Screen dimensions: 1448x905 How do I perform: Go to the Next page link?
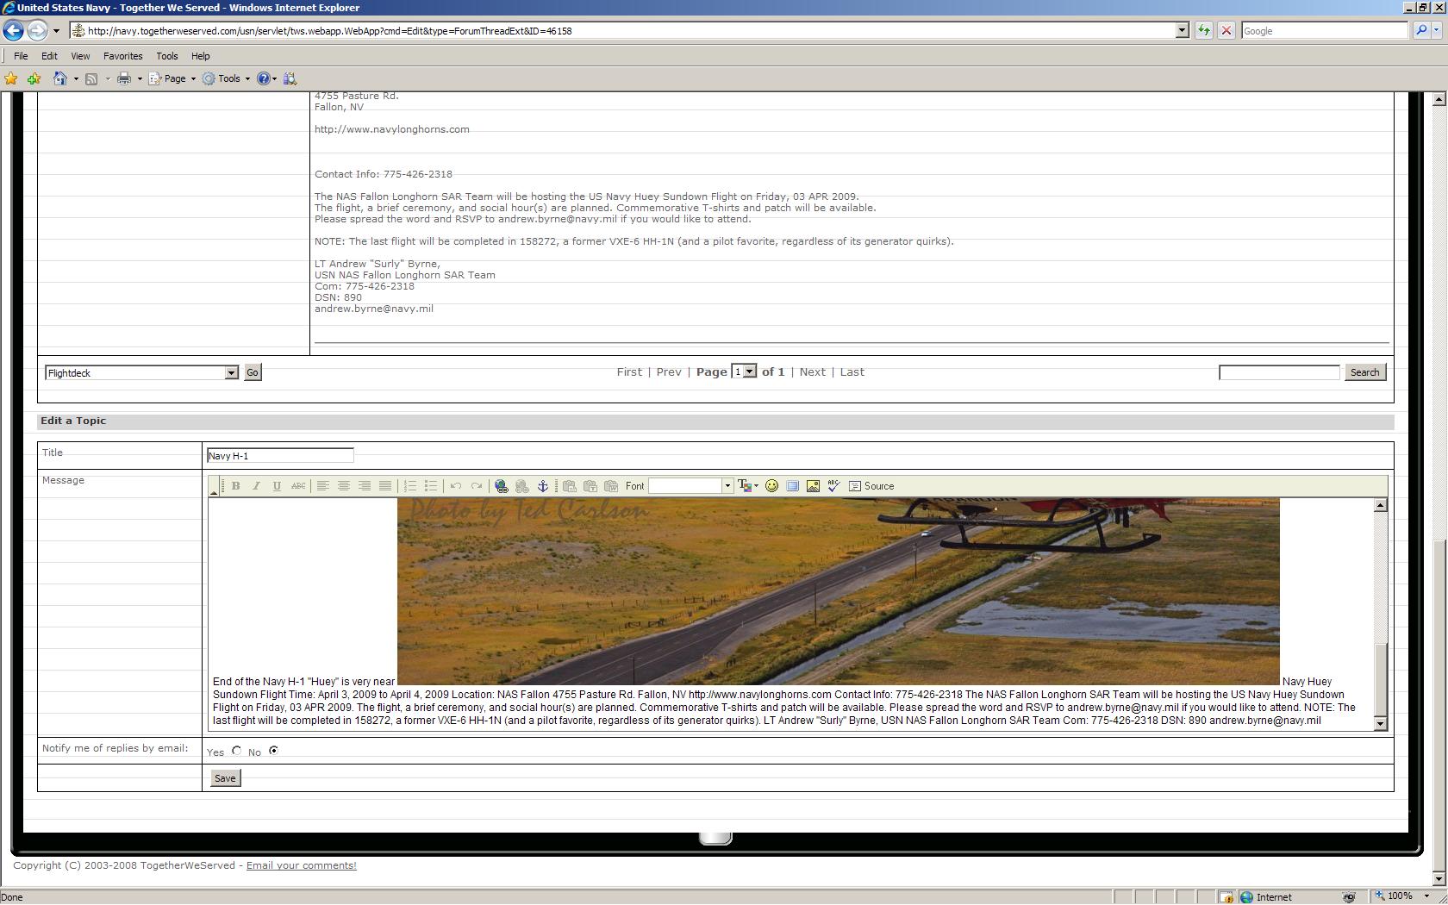(812, 371)
